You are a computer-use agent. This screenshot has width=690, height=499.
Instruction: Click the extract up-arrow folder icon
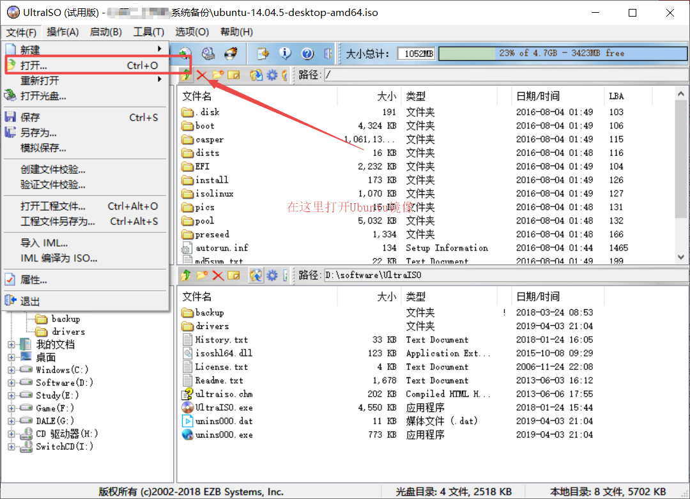[x=185, y=75]
